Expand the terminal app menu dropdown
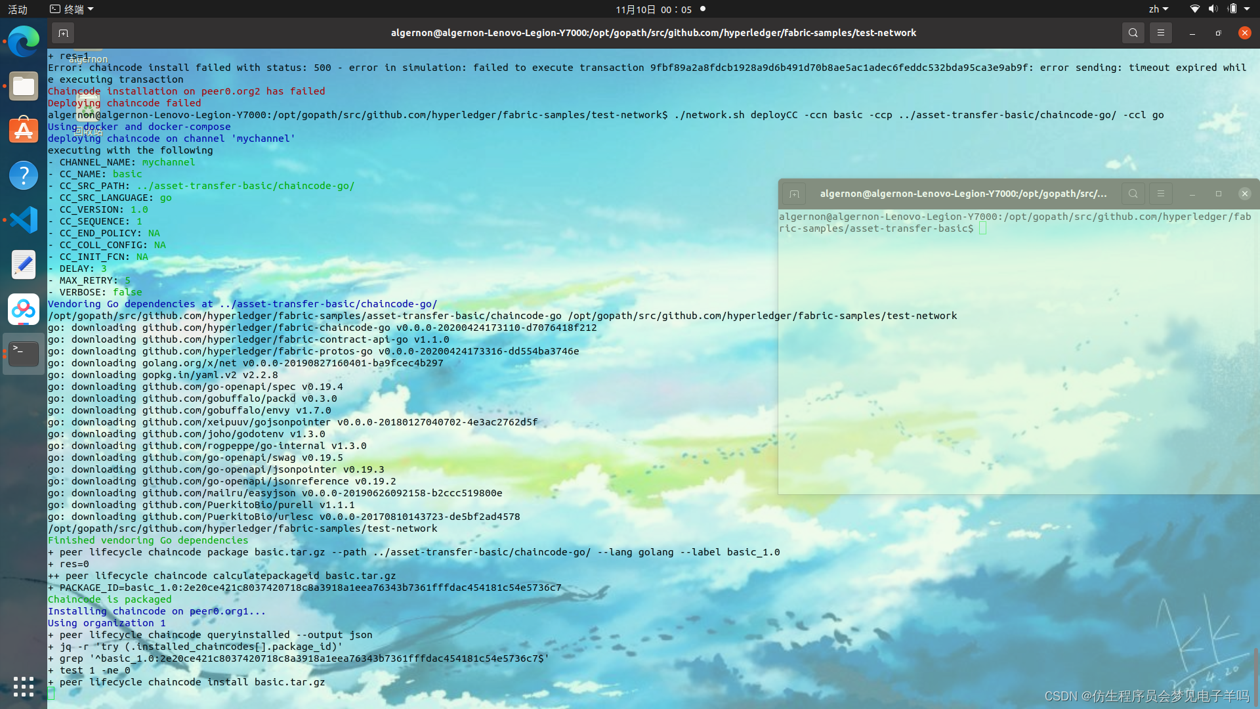 click(72, 9)
